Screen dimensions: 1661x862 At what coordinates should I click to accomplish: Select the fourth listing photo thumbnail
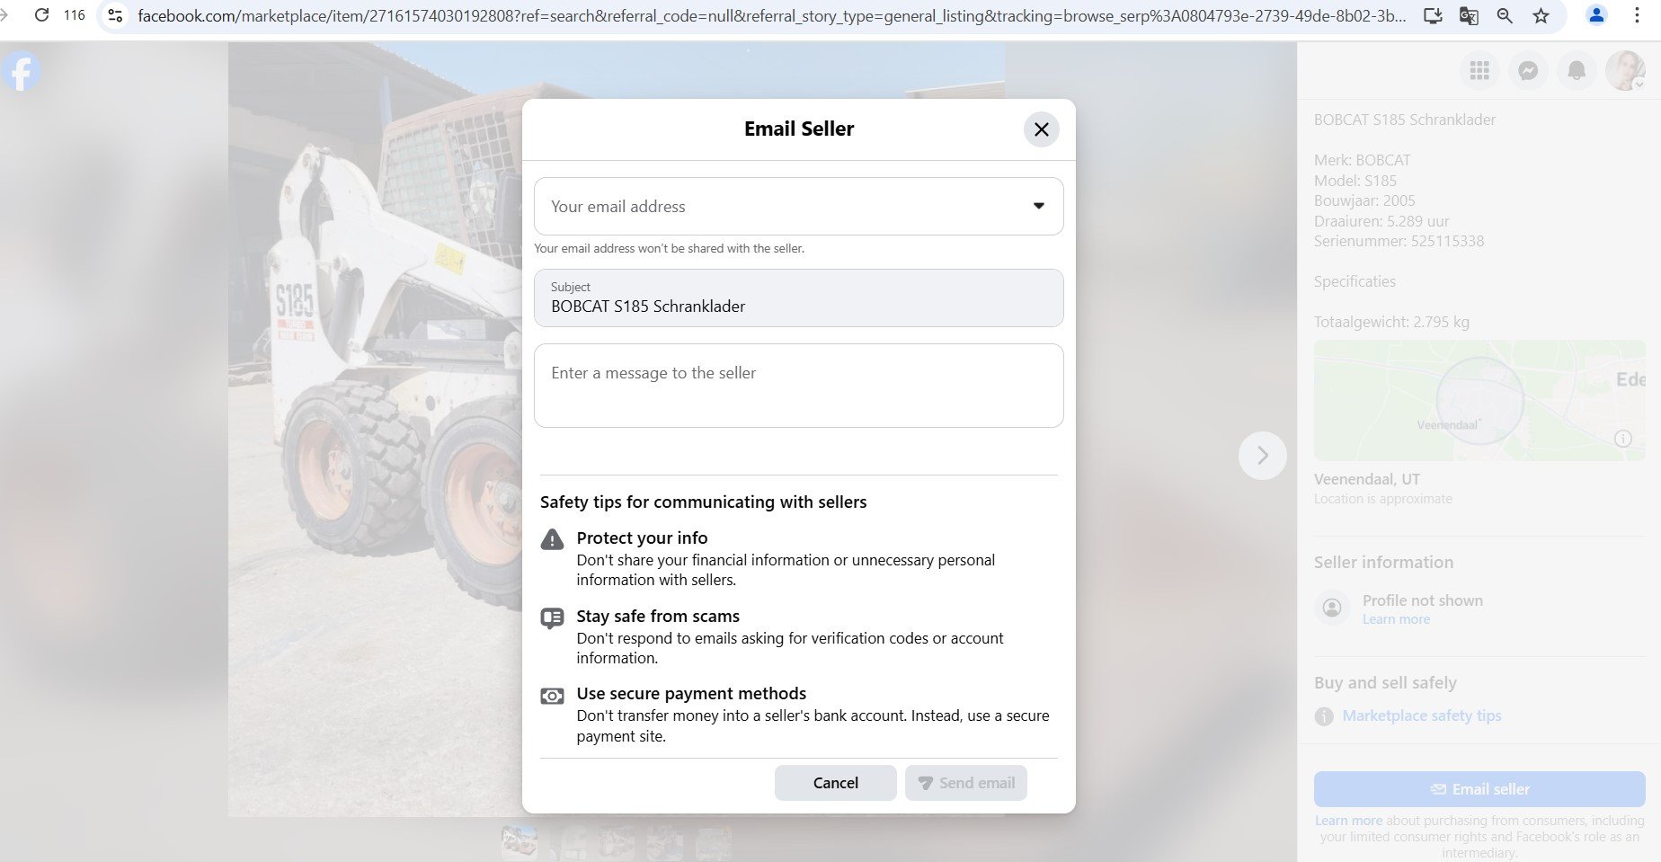coord(665,843)
